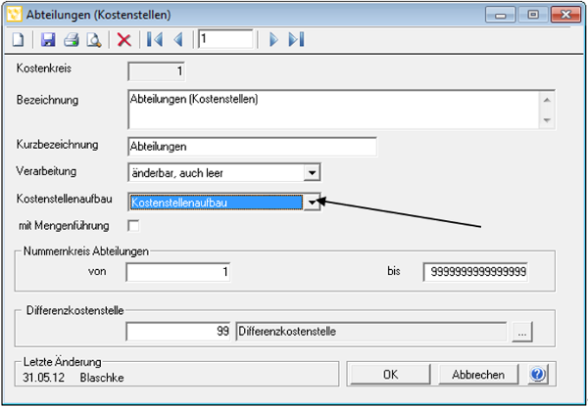Click the record number box in toolbar
Screen dimensions: 588x407
225,39
